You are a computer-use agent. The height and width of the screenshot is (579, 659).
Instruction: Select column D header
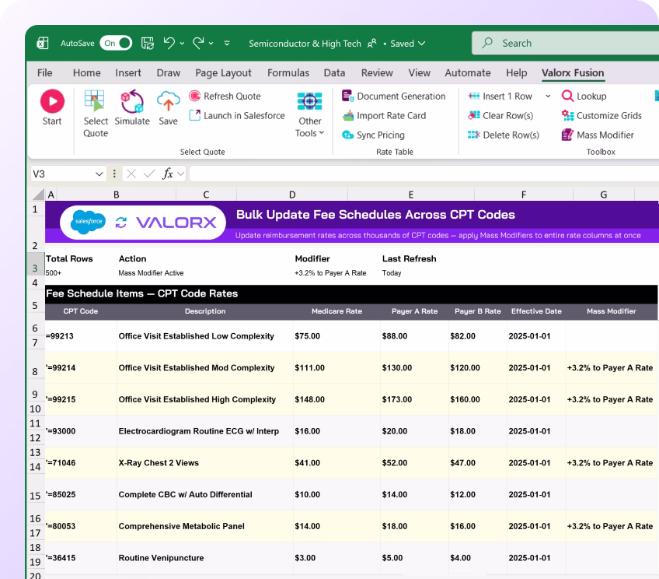[x=292, y=195]
